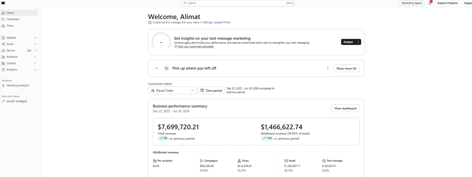Click the Text message bubble icon
This screenshot has width=472, height=177.
tap(324, 161)
